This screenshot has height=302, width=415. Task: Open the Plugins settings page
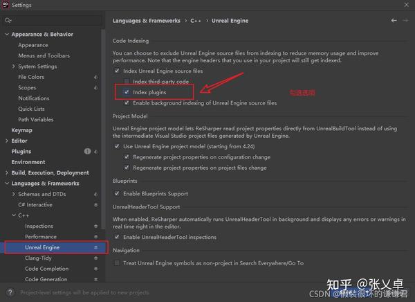click(x=21, y=152)
